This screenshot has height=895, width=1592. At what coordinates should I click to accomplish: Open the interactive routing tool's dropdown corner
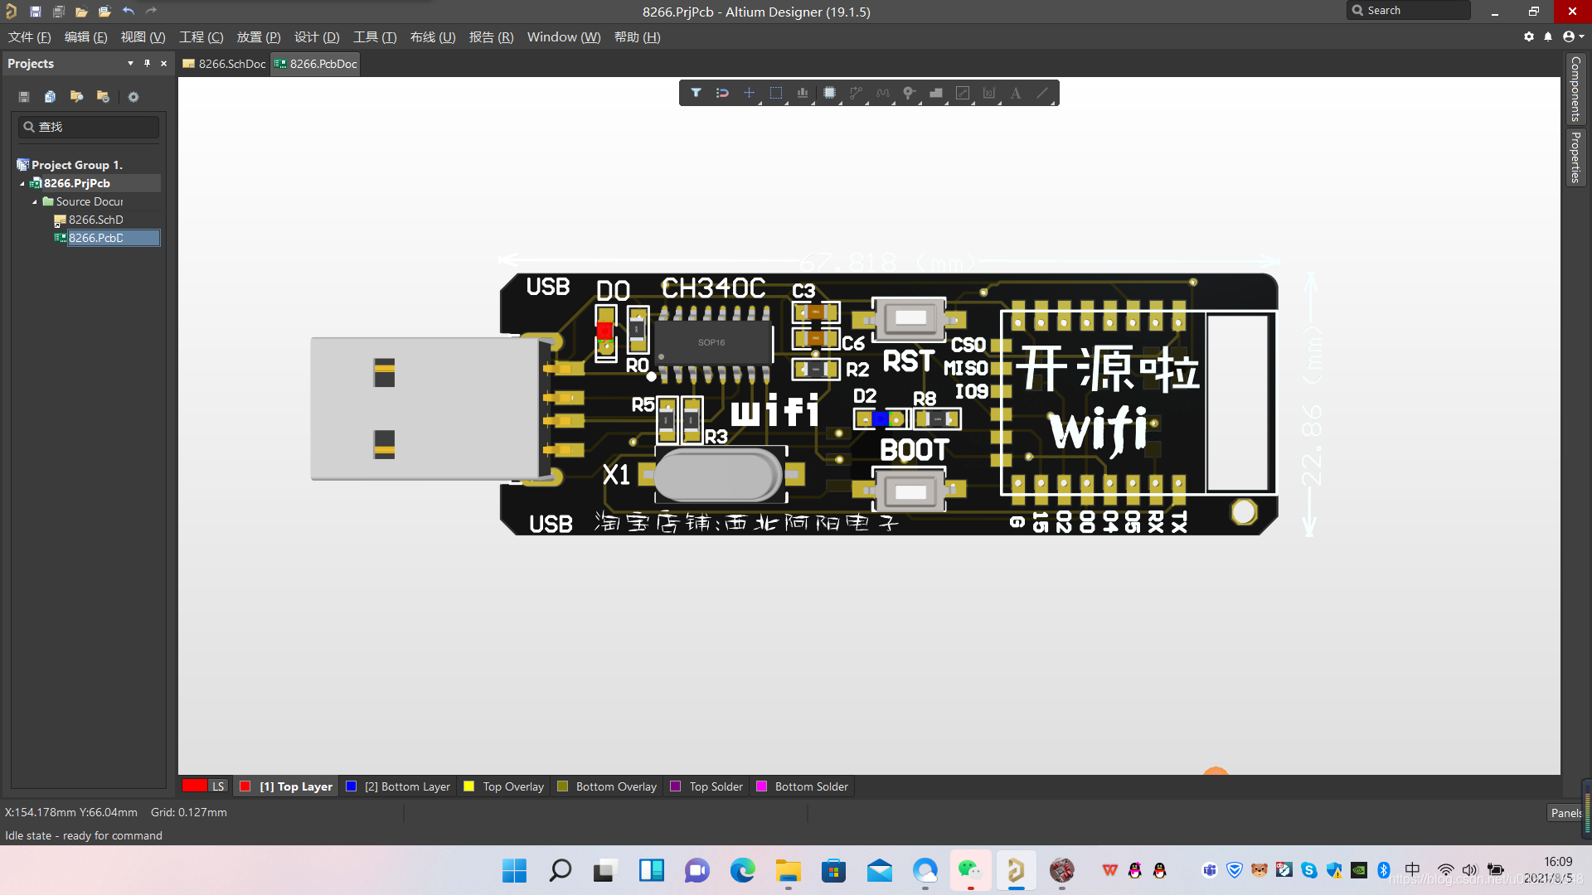(x=866, y=103)
